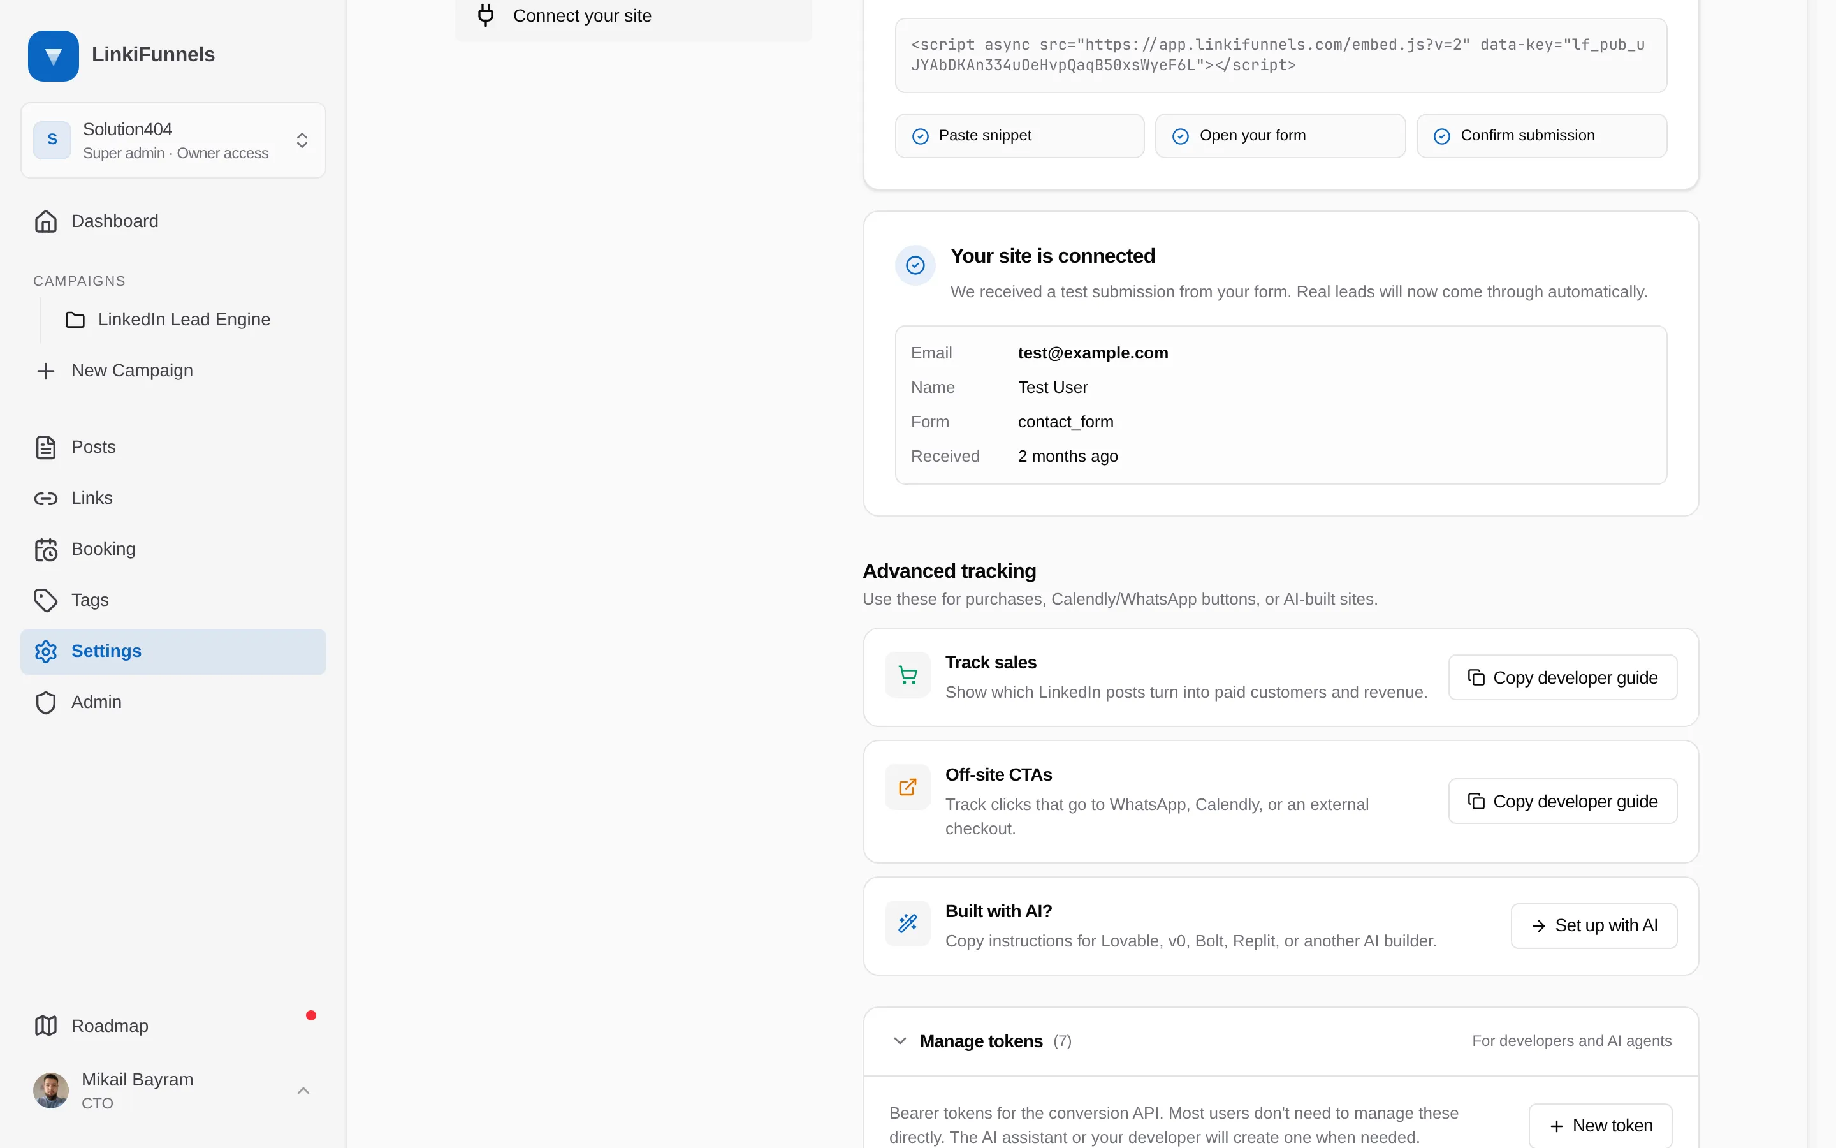This screenshot has height=1148, width=1836.
Task: Click the Your site is connected check icon
Action: [915, 265]
